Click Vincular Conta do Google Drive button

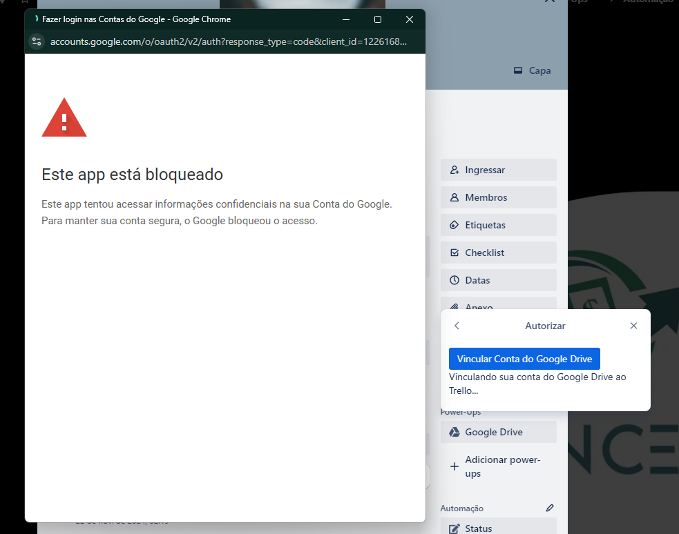(x=524, y=359)
